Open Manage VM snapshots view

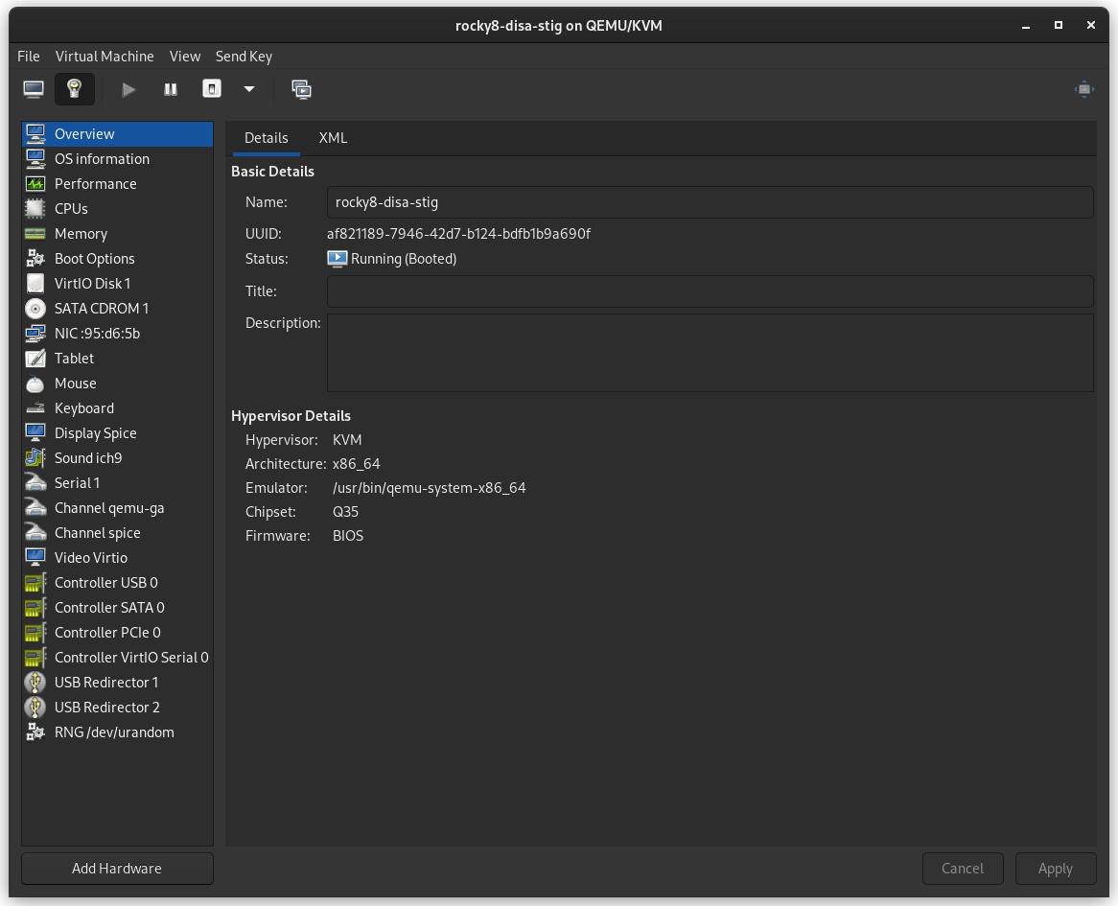(301, 89)
